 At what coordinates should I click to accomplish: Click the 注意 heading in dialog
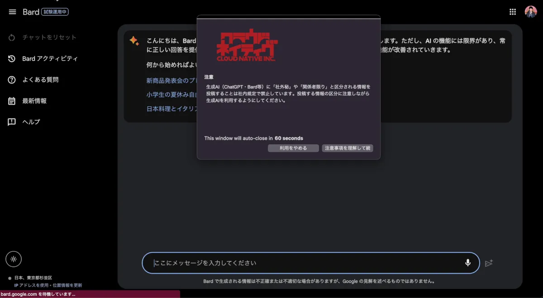point(209,77)
